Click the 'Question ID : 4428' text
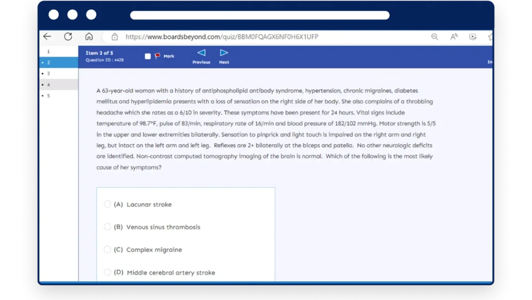The height and width of the screenshot is (300, 532). [x=105, y=60]
